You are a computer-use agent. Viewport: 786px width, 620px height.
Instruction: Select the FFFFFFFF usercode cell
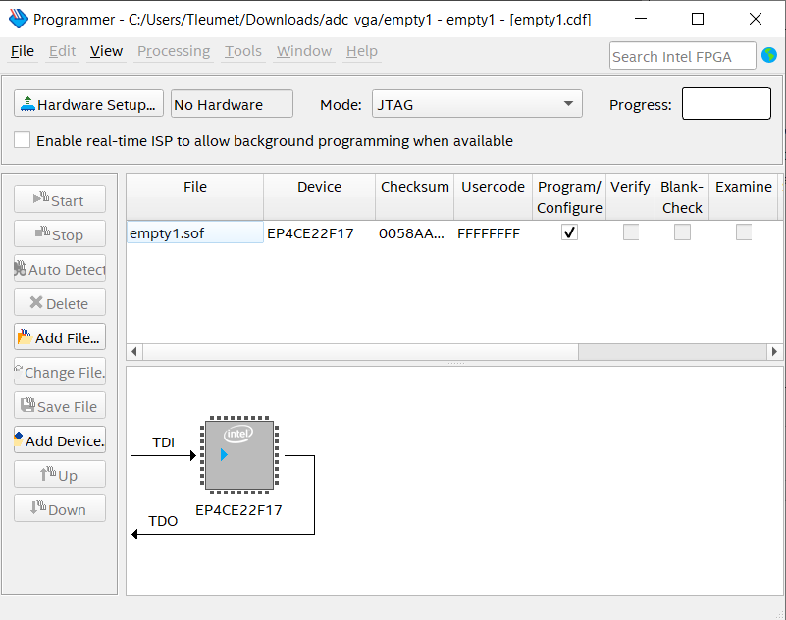click(494, 232)
